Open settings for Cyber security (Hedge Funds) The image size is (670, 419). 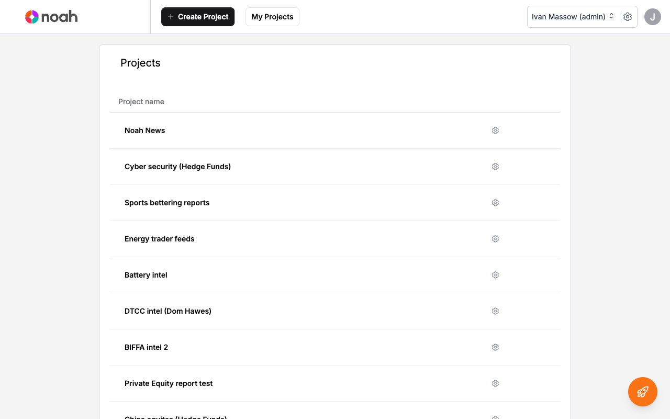click(x=495, y=166)
